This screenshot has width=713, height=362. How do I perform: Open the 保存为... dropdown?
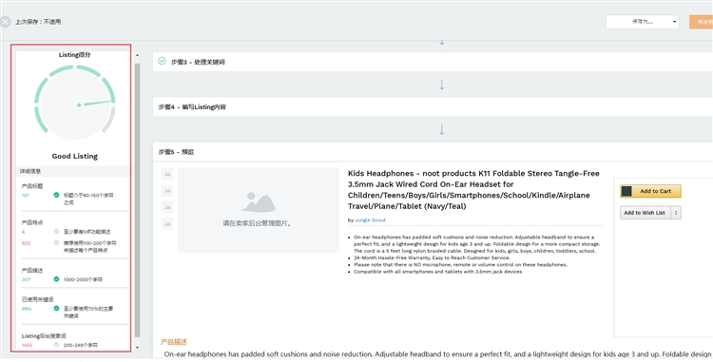click(x=642, y=21)
